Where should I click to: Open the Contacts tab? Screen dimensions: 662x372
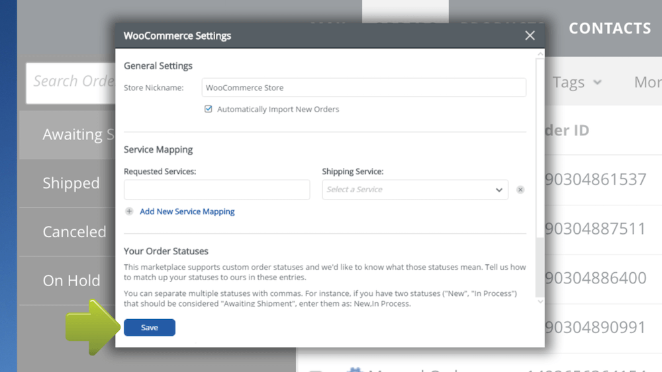click(x=610, y=28)
